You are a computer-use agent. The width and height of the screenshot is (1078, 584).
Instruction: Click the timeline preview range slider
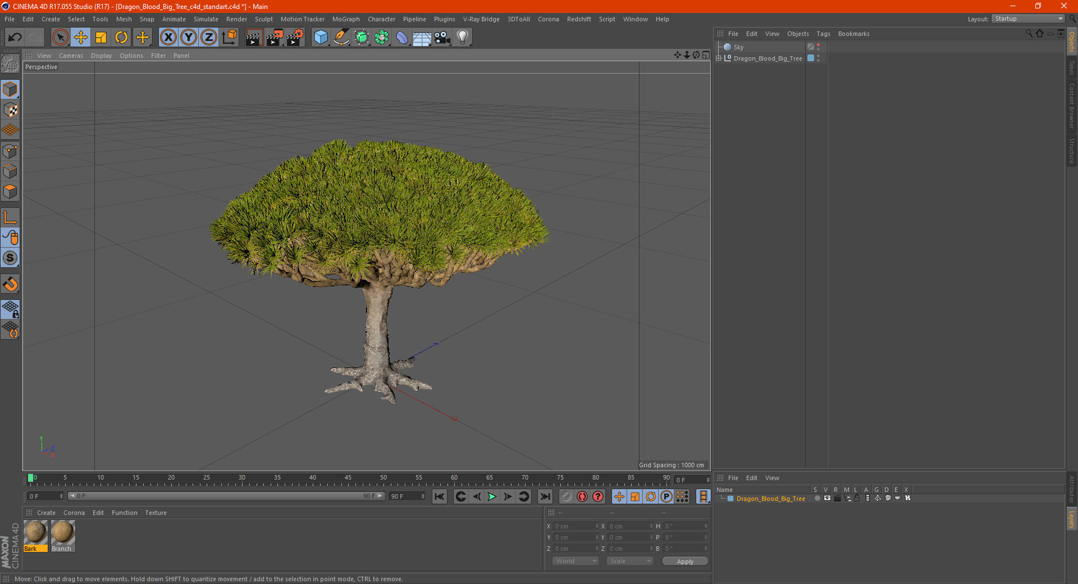(227, 496)
